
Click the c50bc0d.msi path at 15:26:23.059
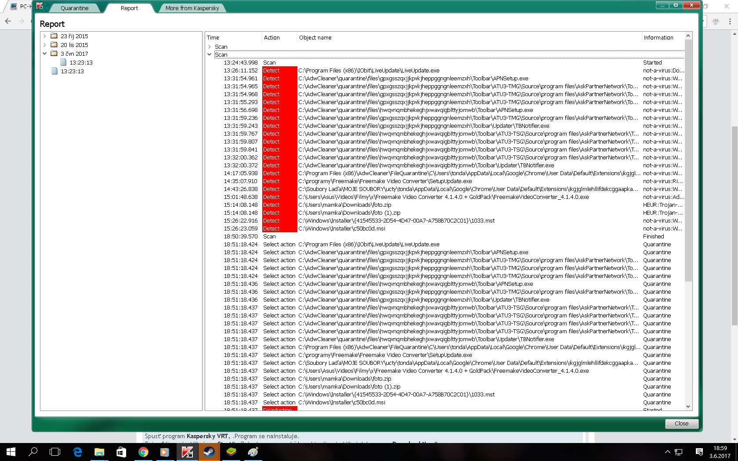[x=342, y=228]
